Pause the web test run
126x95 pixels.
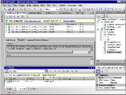(x=14, y=16)
